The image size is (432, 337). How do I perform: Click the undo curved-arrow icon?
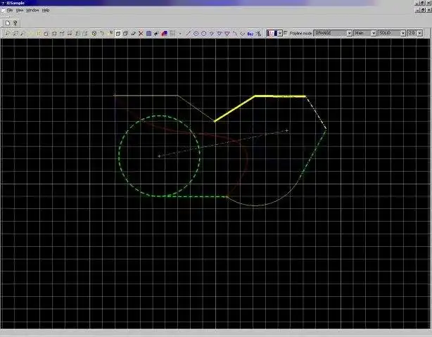coord(102,33)
